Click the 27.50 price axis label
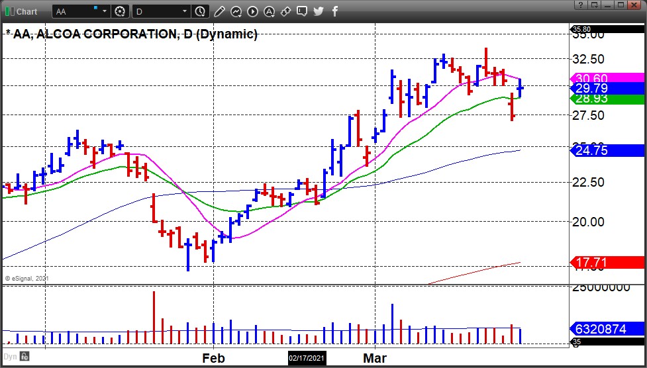This screenshot has height=368, width=647. coord(589,115)
